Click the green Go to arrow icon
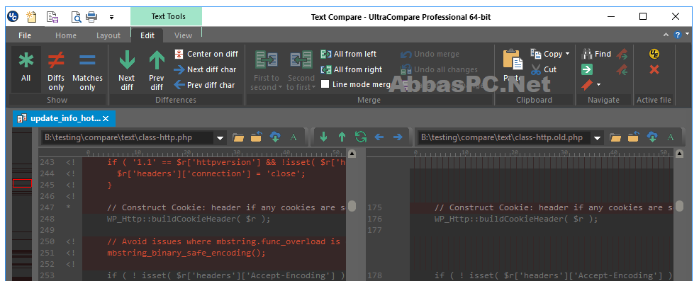This screenshot has width=699, height=286. [x=587, y=69]
